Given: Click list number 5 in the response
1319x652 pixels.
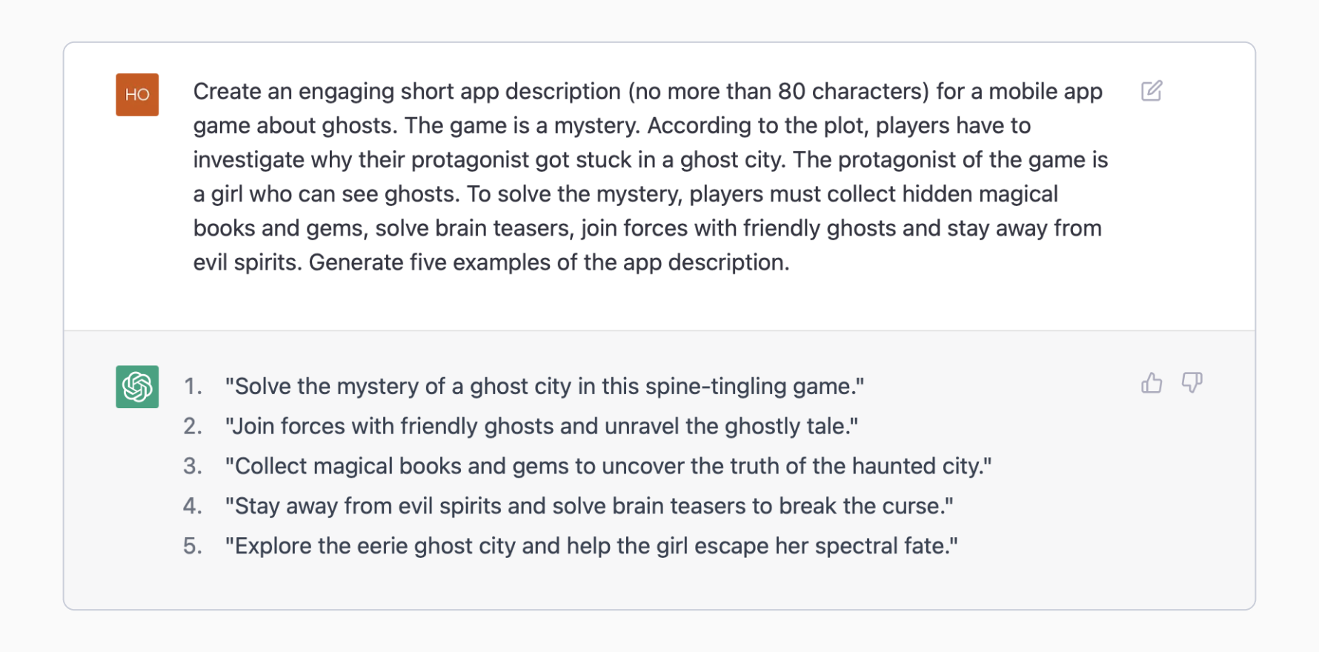Looking at the screenshot, I should [x=193, y=546].
